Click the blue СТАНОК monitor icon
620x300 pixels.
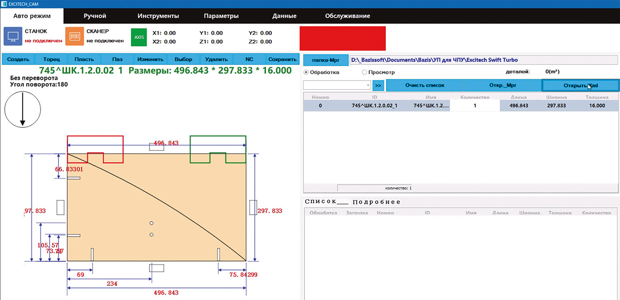coord(13,36)
